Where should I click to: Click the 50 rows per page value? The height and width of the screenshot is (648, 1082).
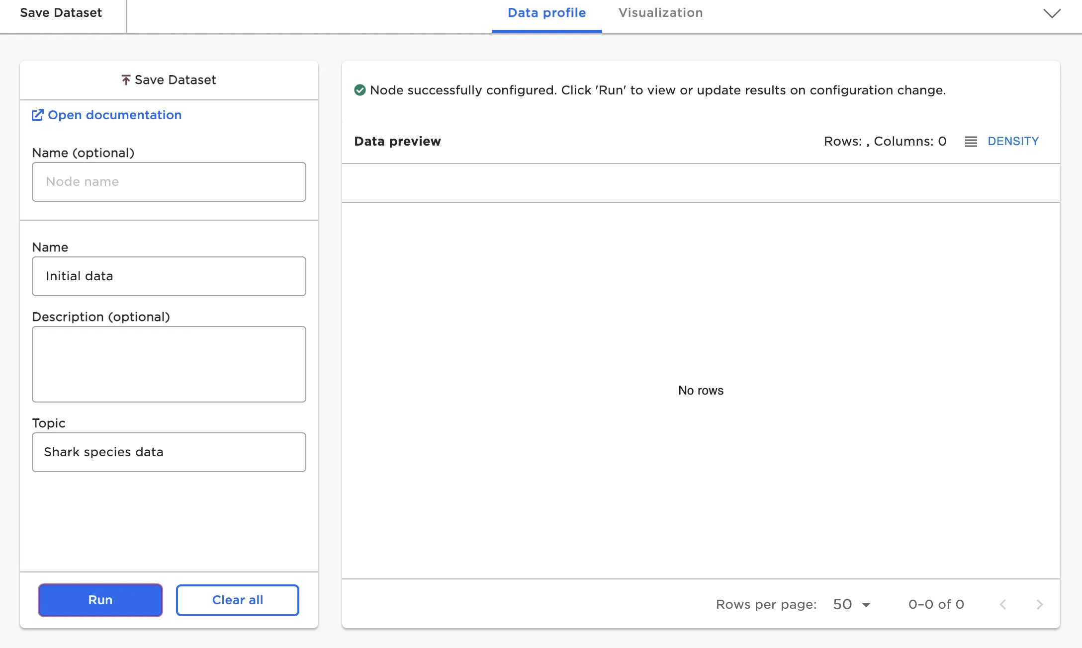pyautogui.click(x=842, y=604)
